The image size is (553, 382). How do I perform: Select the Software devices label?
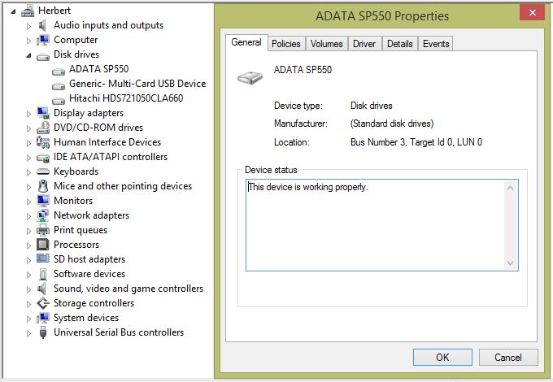(89, 274)
